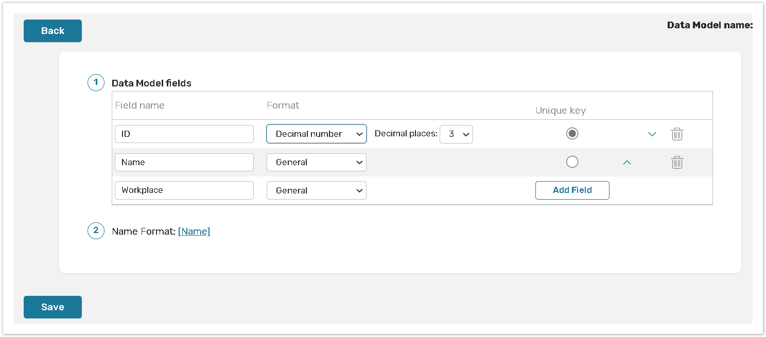Delete the Name field using its trash icon

[x=677, y=162]
